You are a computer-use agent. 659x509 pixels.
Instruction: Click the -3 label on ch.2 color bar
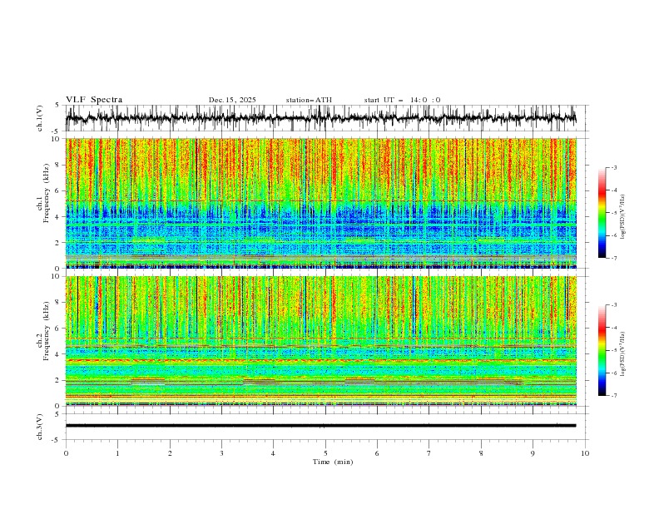pyautogui.click(x=614, y=305)
